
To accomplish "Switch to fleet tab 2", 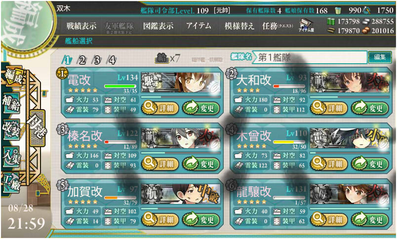I will [82, 60].
